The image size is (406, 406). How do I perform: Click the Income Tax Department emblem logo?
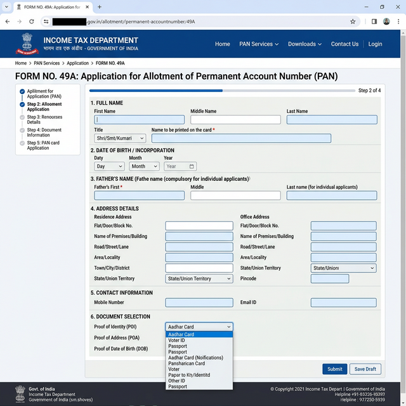tap(27, 44)
